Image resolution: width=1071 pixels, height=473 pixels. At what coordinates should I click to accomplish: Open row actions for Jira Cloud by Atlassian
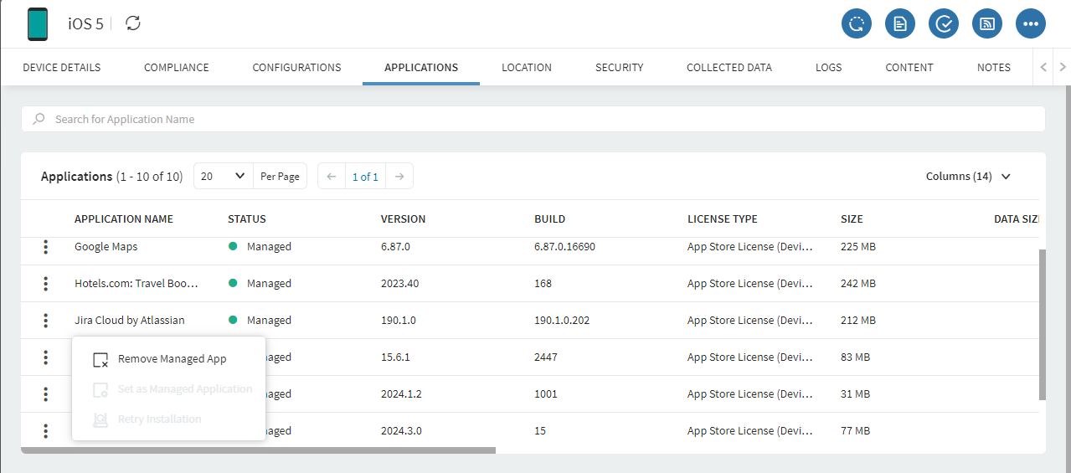point(45,321)
